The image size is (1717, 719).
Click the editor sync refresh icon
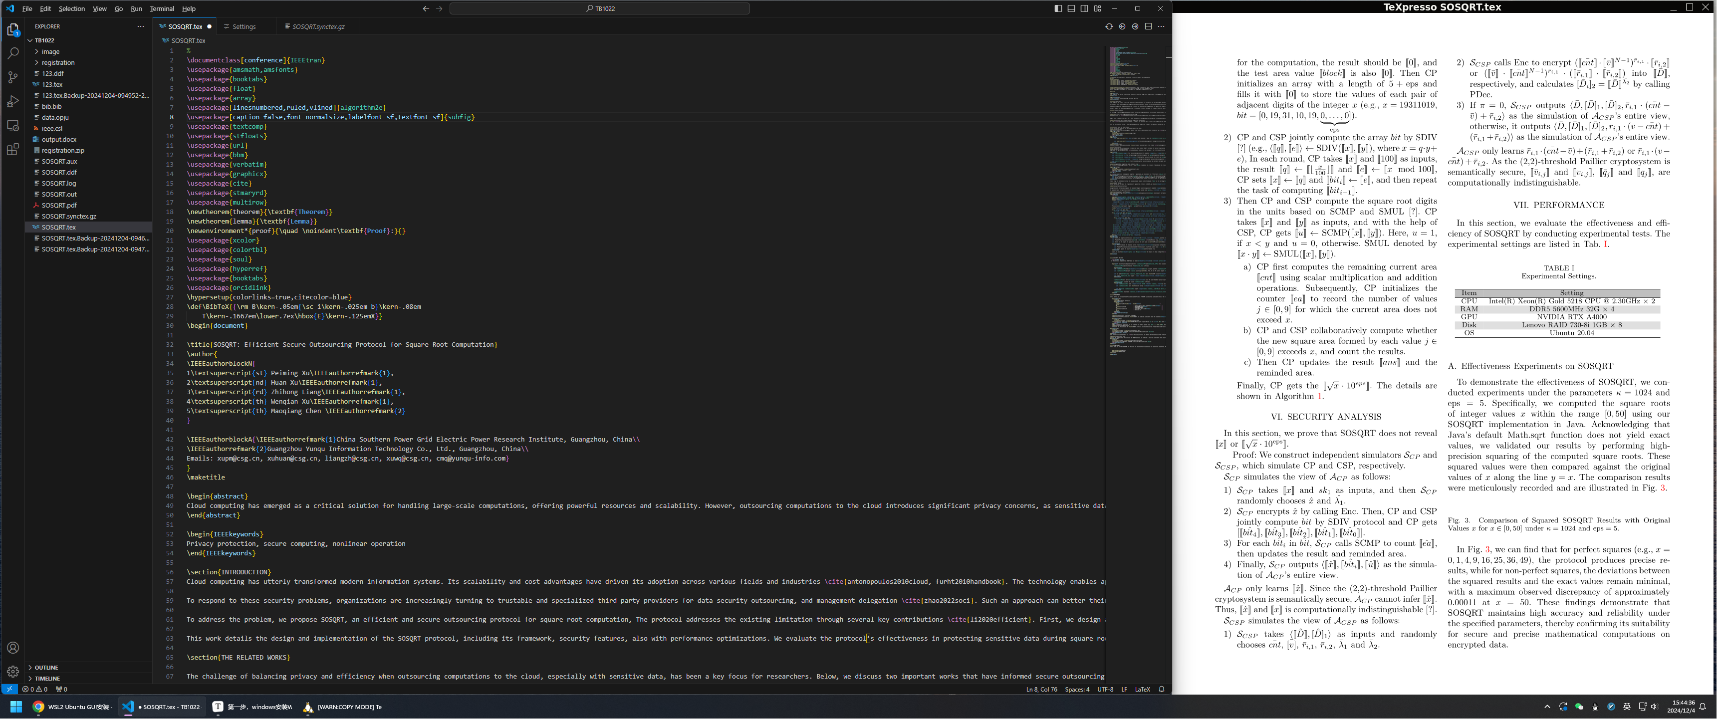pyautogui.click(x=1109, y=26)
